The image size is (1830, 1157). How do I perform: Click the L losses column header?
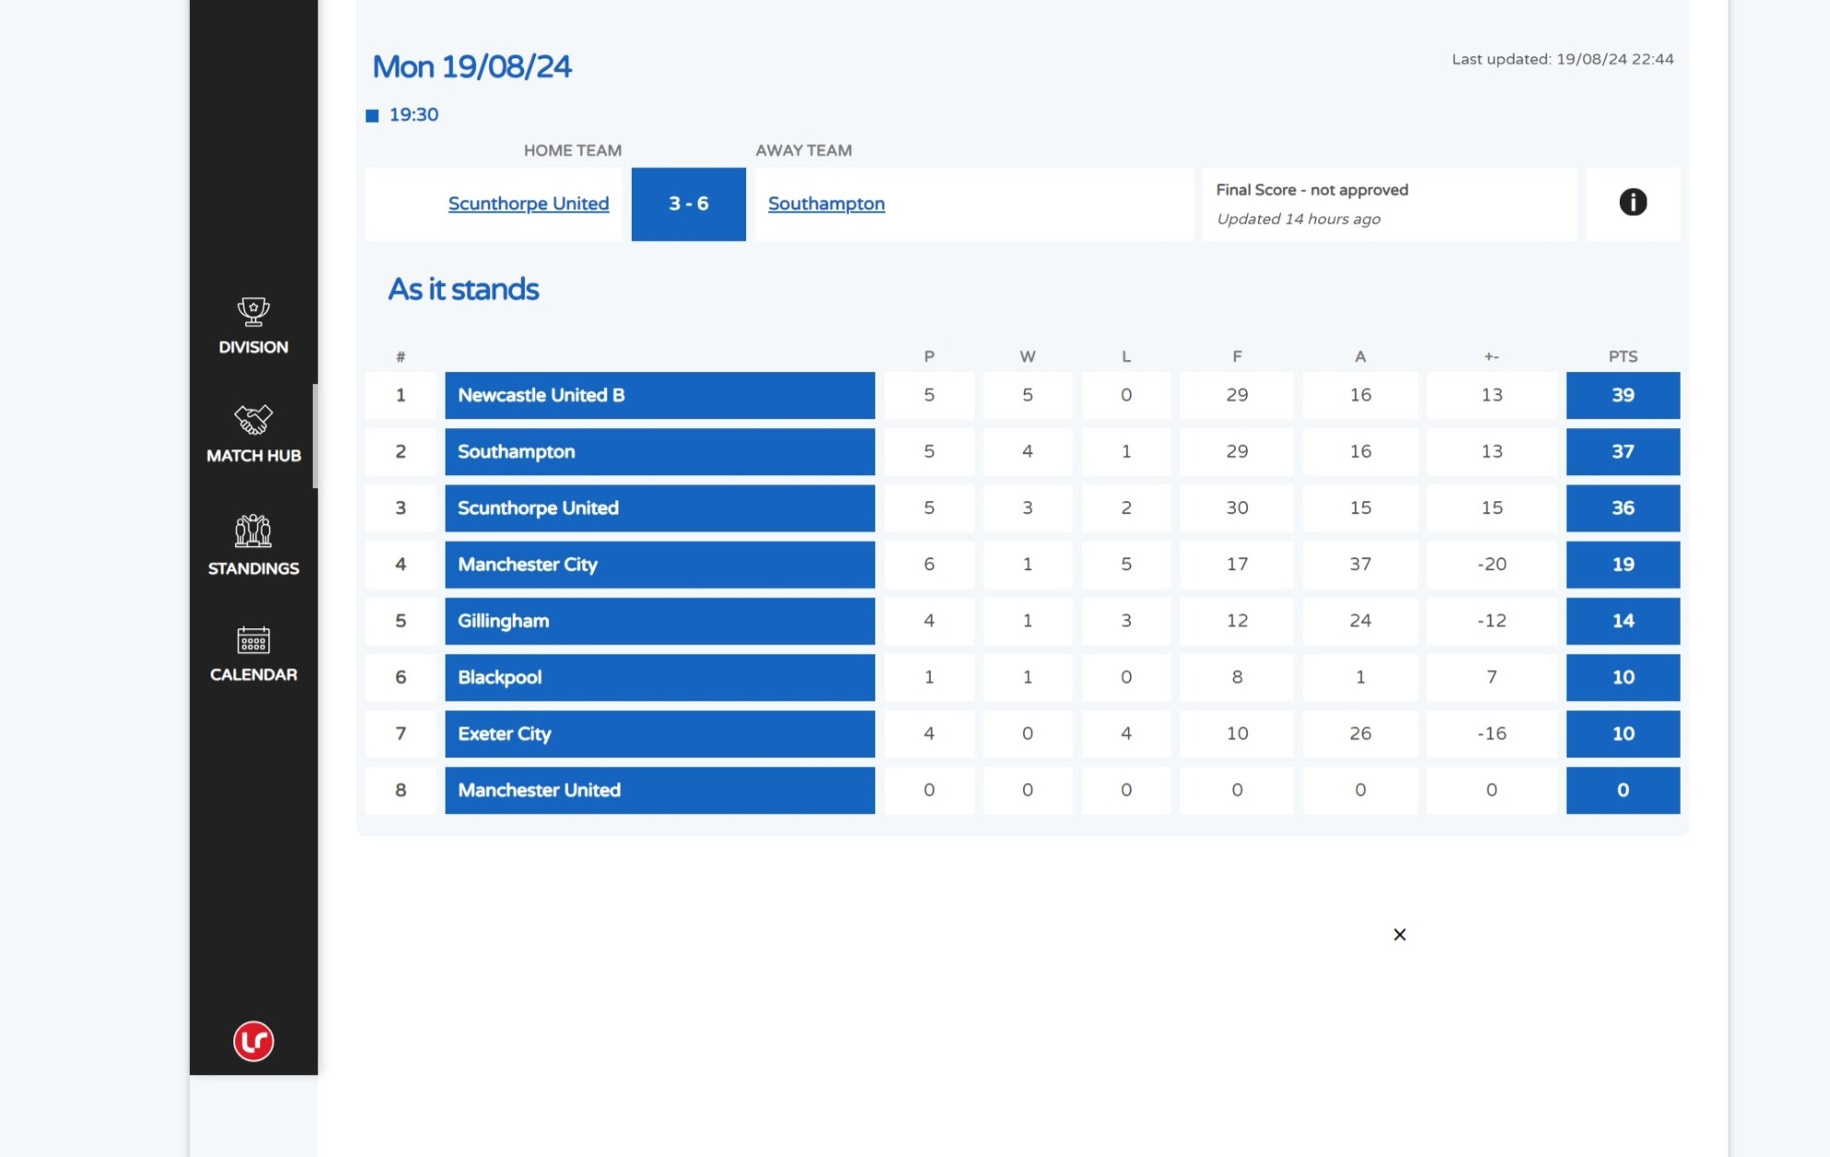point(1125,356)
